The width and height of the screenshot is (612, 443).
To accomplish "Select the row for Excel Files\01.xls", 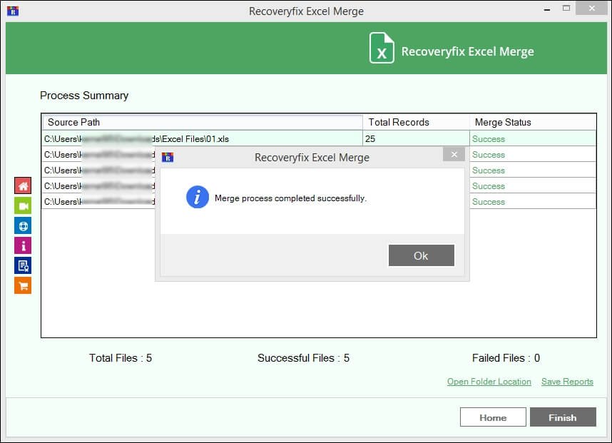I will (x=319, y=138).
